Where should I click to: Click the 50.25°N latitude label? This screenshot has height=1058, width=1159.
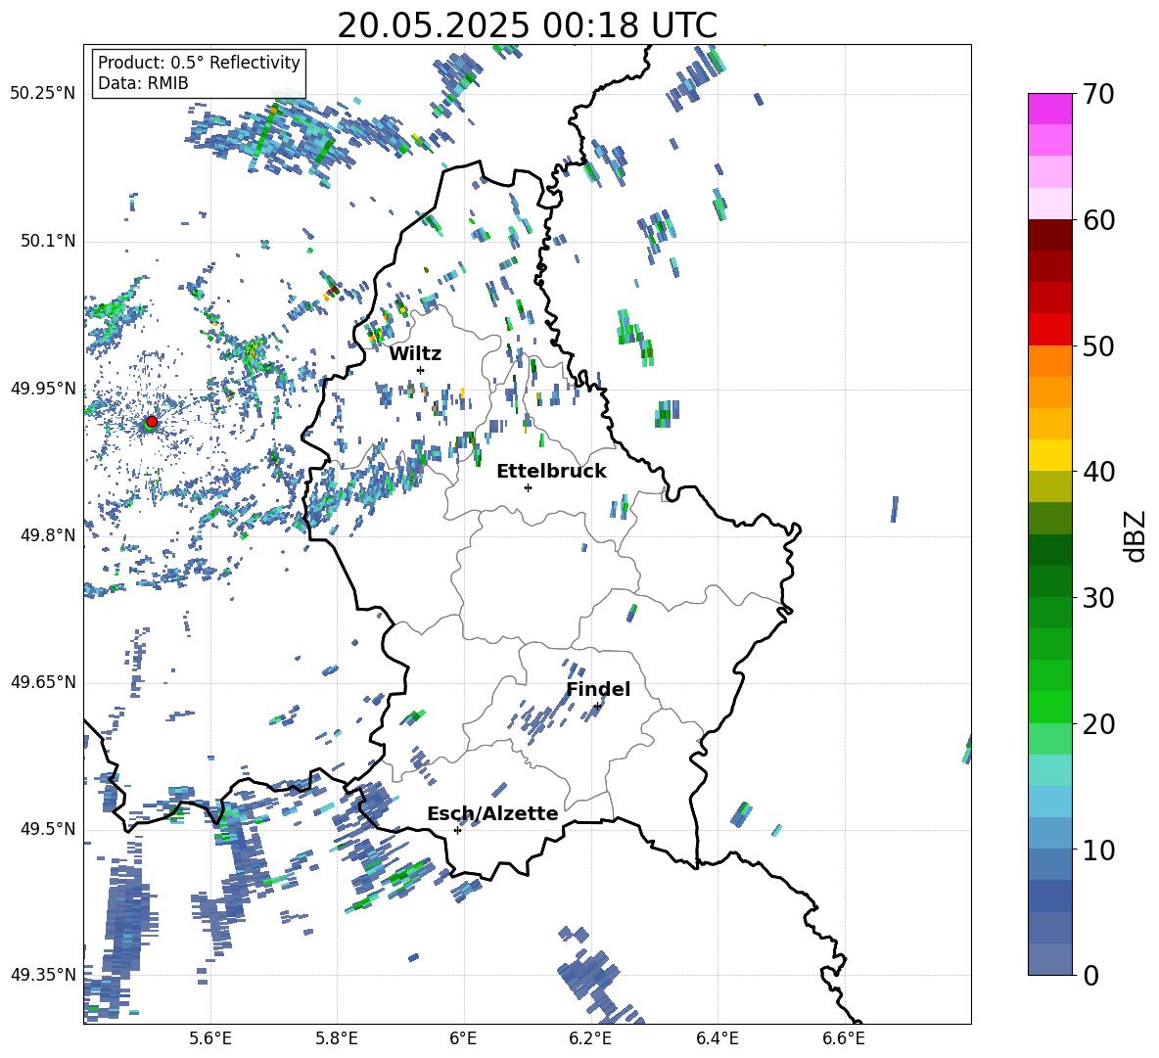(x=43, y=94)
